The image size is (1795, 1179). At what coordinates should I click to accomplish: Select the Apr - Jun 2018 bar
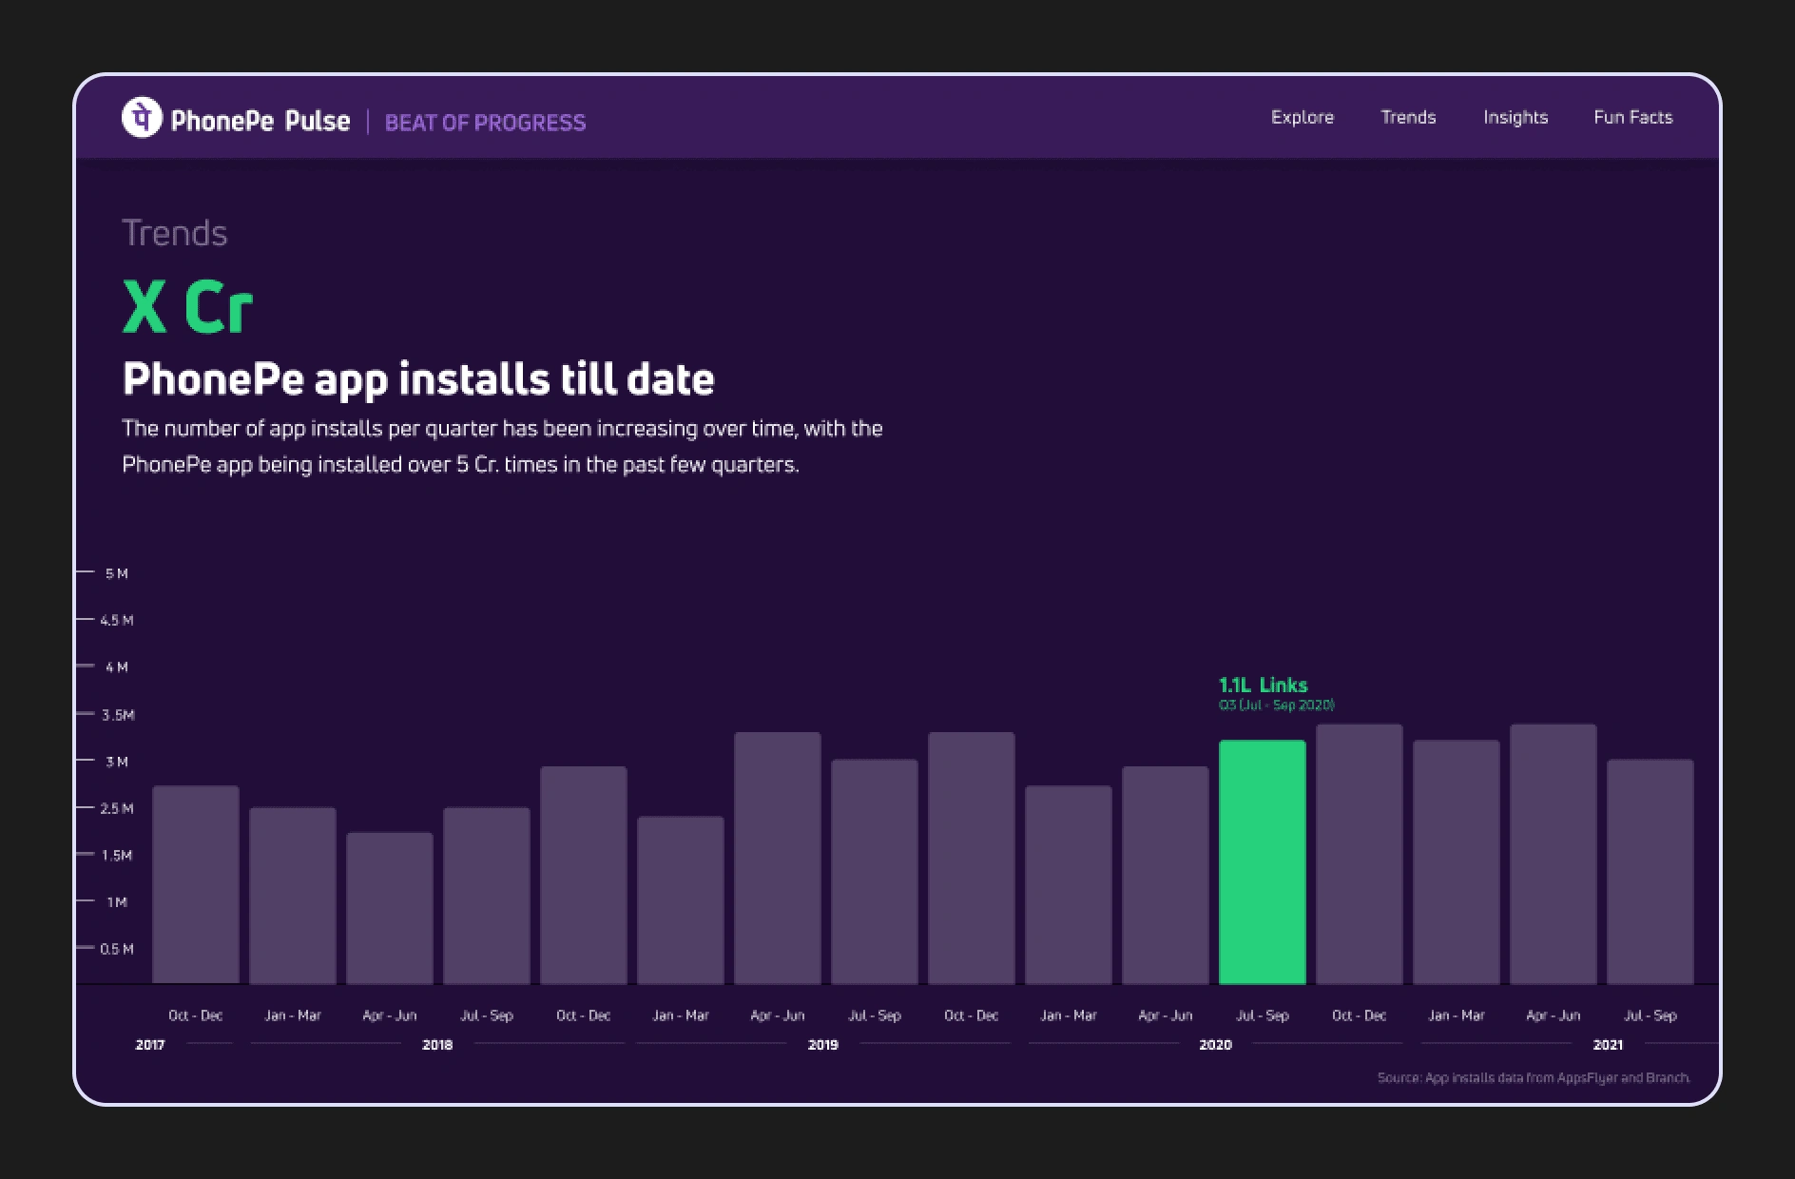[390, 908]
